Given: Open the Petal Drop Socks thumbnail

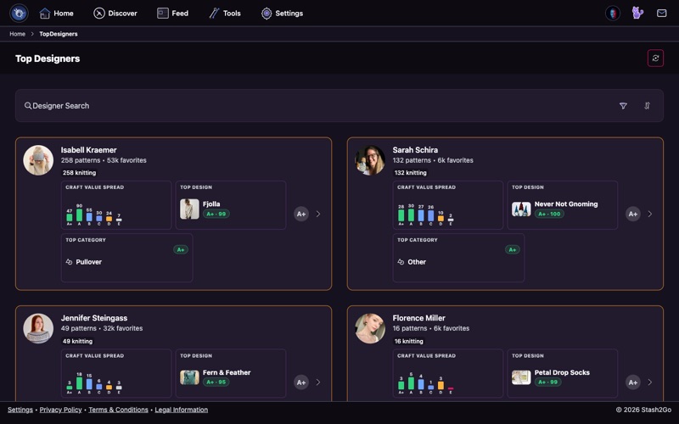Looking at the screenshot, I should pos(521,377).
